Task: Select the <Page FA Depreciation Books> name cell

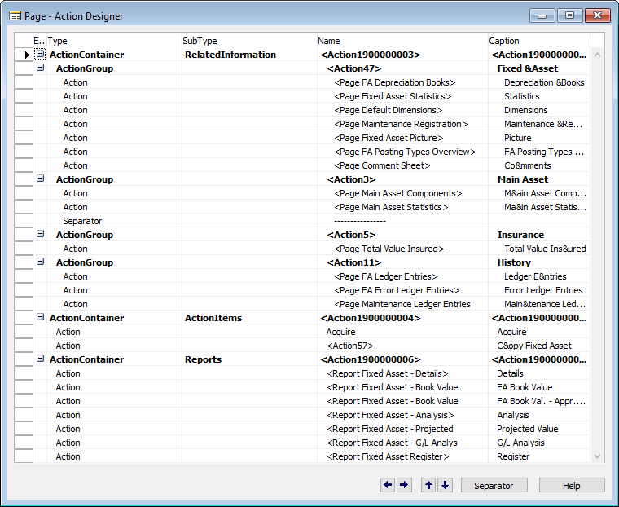Action: (x=402, y=82)
